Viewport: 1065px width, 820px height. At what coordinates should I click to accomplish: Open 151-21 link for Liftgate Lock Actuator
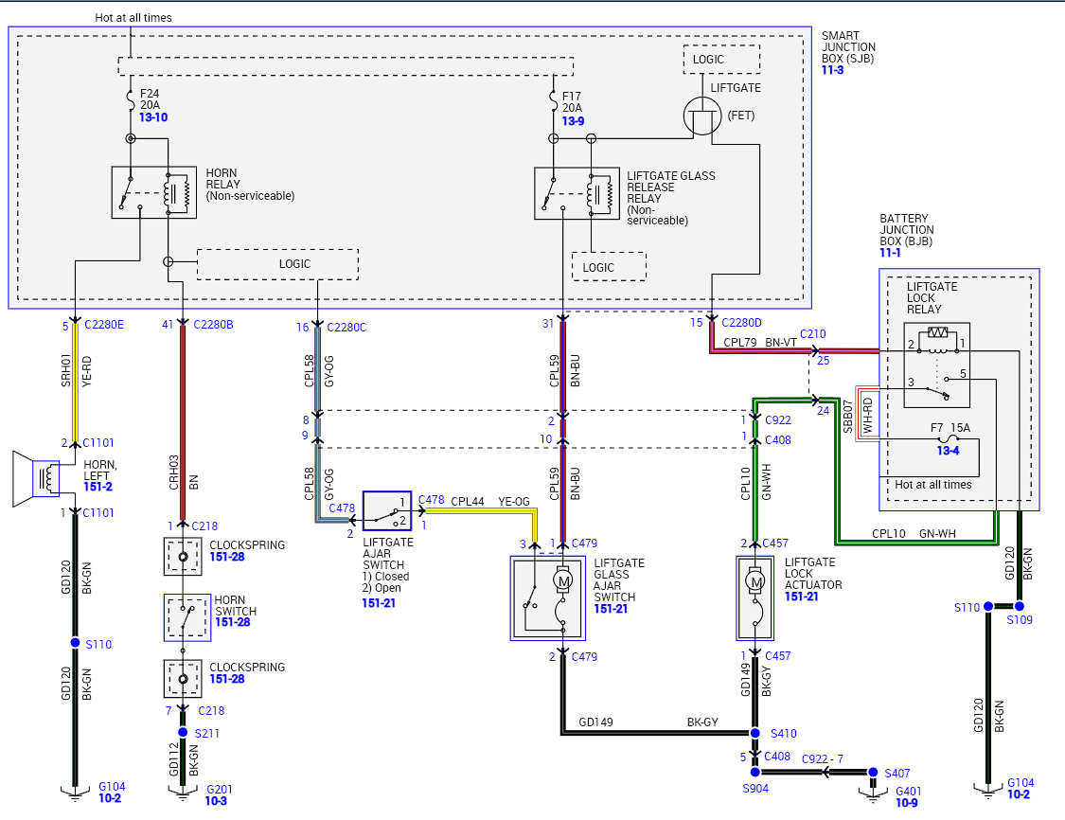point(802,596)
